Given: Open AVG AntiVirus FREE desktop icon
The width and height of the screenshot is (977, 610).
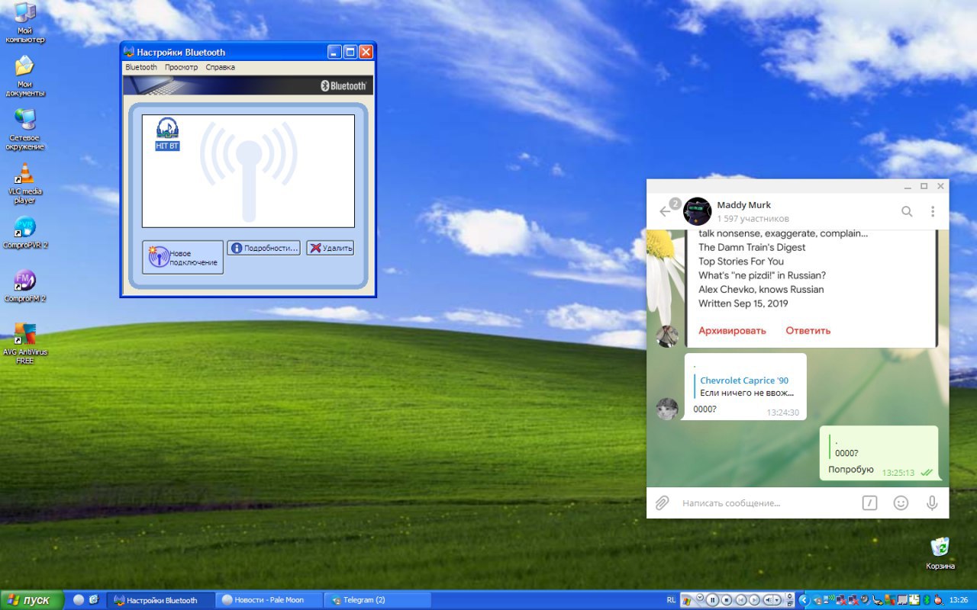Looking at the screenshot, I should click(25, 344).
